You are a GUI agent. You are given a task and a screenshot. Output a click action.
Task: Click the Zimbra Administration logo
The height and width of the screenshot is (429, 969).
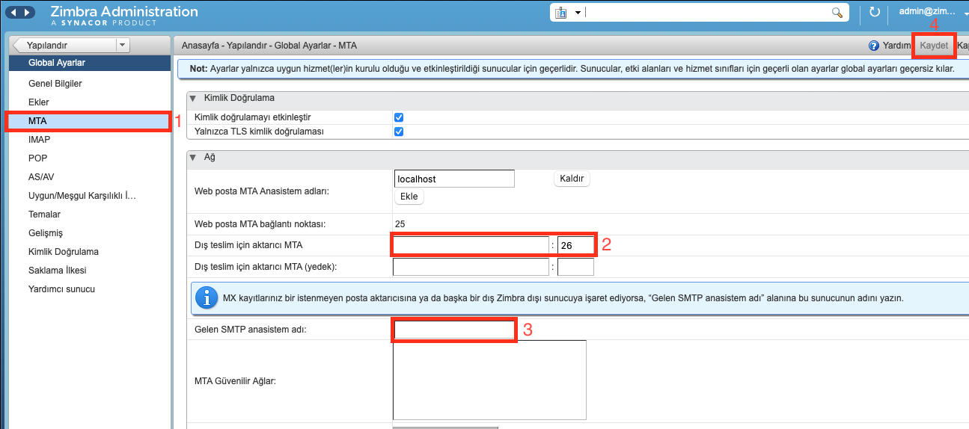tap(124, 16)
